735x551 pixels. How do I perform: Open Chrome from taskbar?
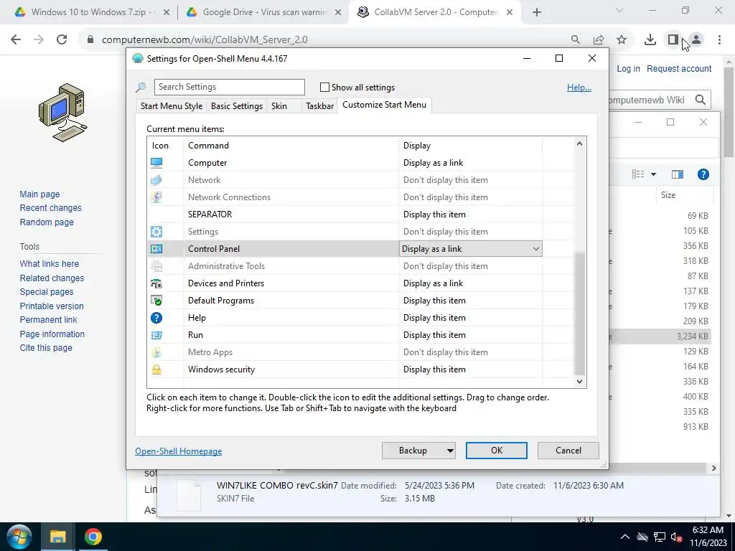[93, 537]
